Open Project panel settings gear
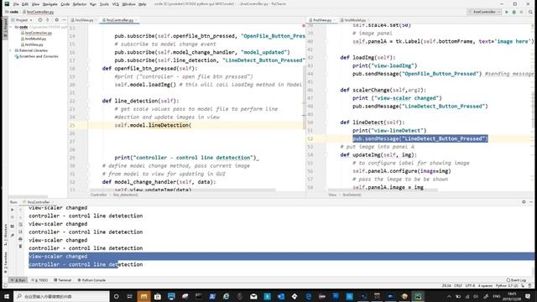 (x=56, y=20)
